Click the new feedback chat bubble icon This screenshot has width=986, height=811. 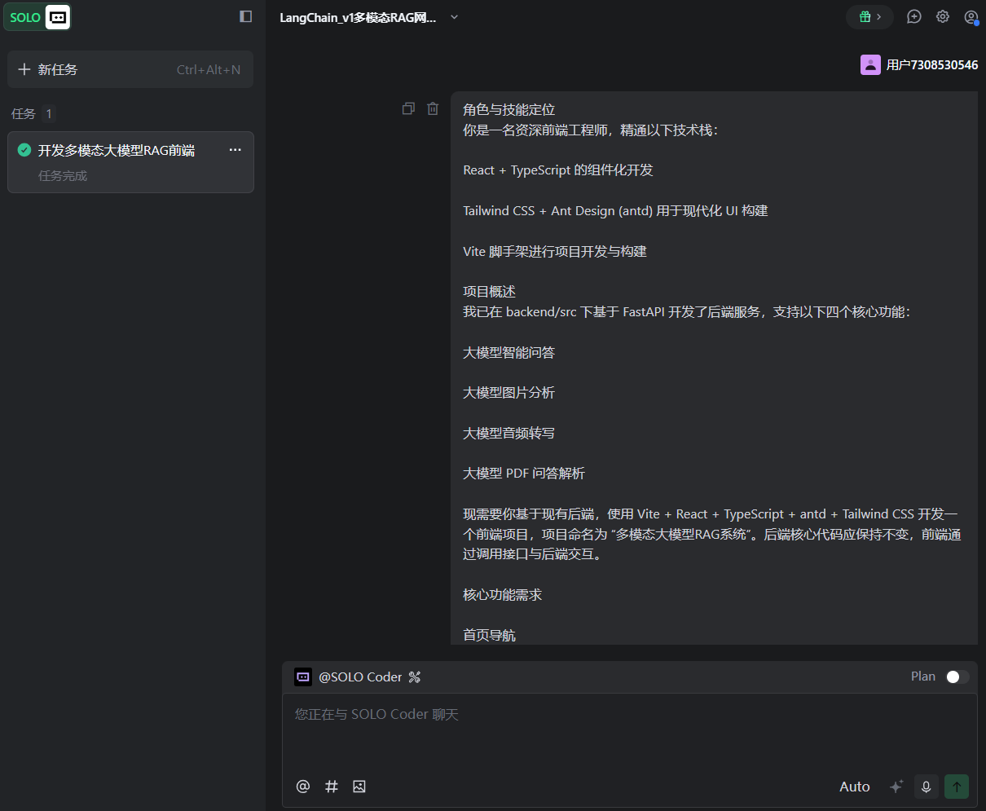pos(913,16)
